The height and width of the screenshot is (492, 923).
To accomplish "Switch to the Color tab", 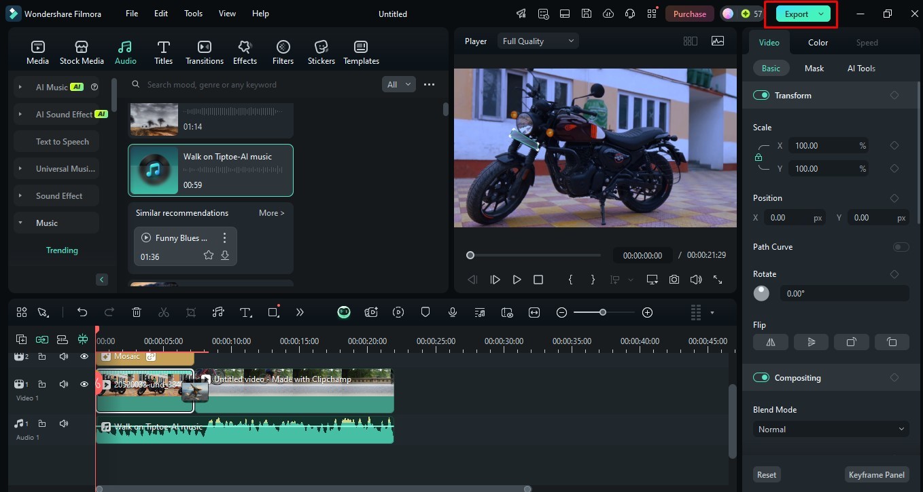I will (818, 43).
